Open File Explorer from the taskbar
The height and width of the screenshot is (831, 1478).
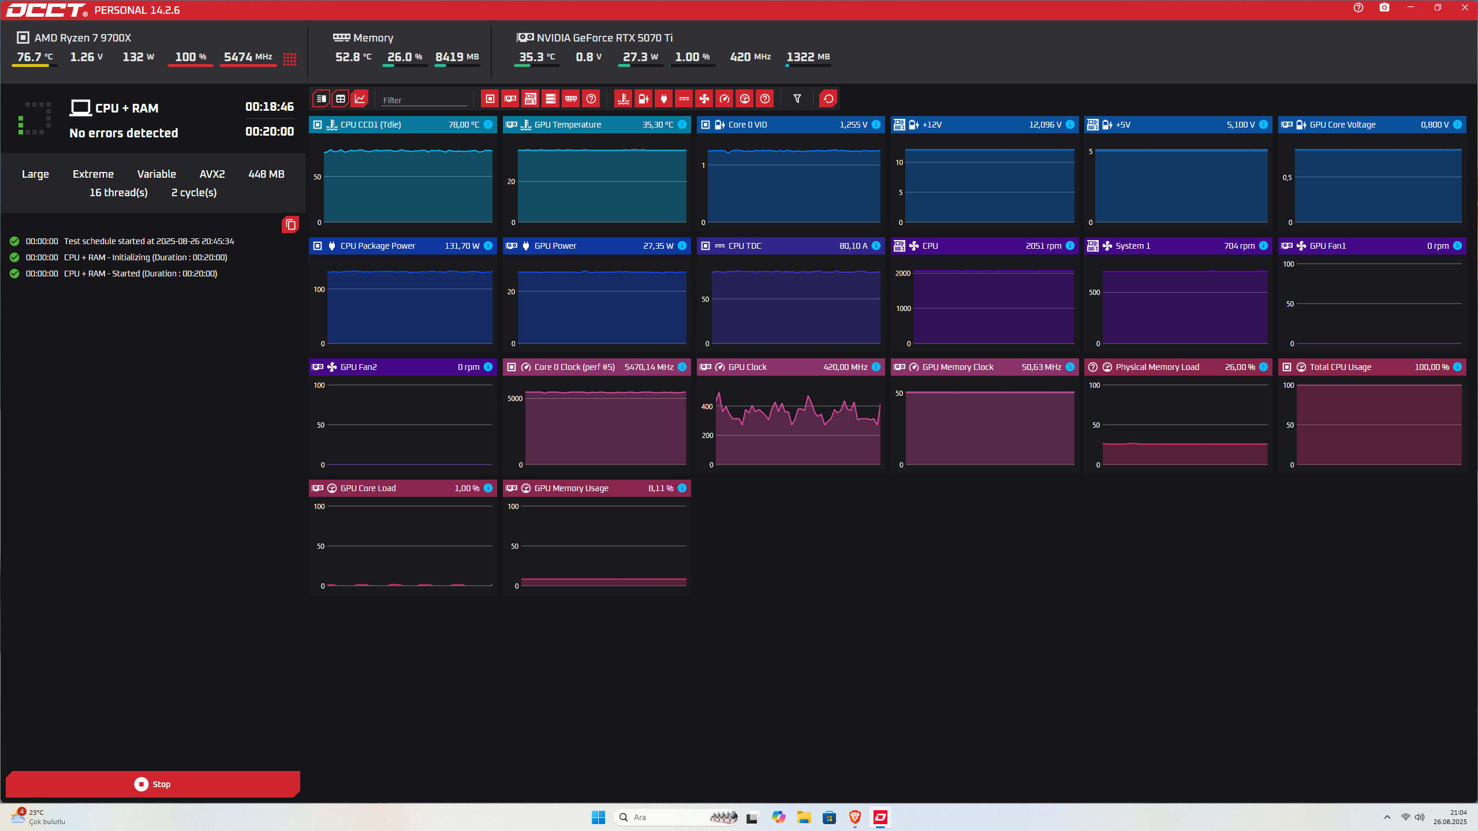804,817
